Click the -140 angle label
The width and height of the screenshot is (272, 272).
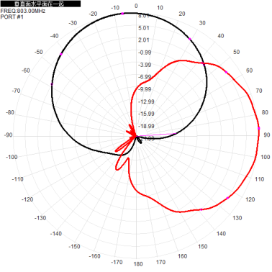56,234
